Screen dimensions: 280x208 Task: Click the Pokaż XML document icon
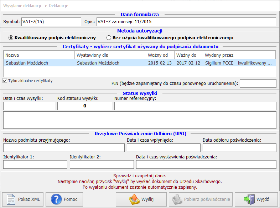coord(11,199)
